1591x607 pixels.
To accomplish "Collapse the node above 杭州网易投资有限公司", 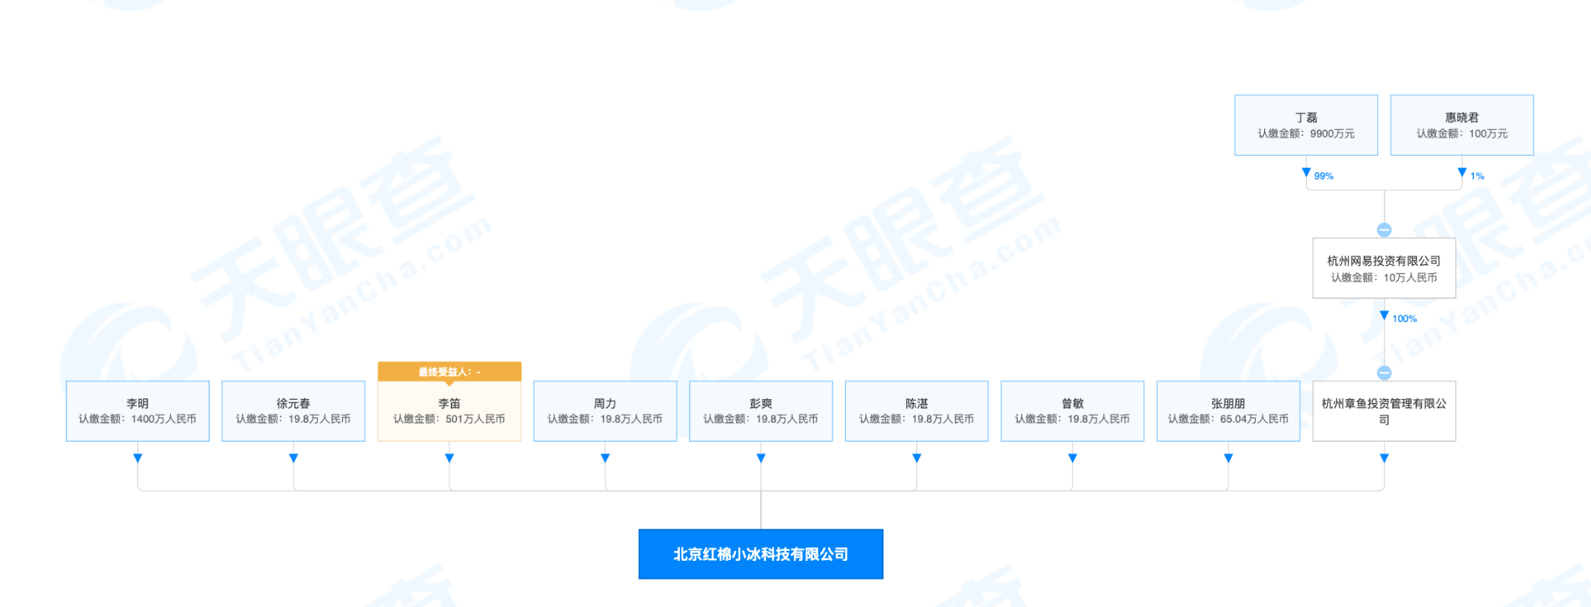I will [1384, 230].
